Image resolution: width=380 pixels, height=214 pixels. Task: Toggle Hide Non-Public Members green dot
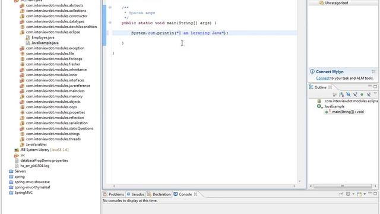click(362, 95)
